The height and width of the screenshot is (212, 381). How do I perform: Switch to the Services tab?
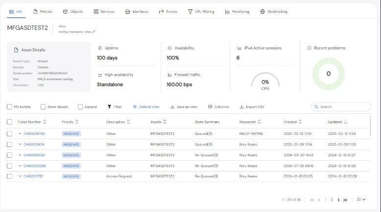tap(104, 11)
